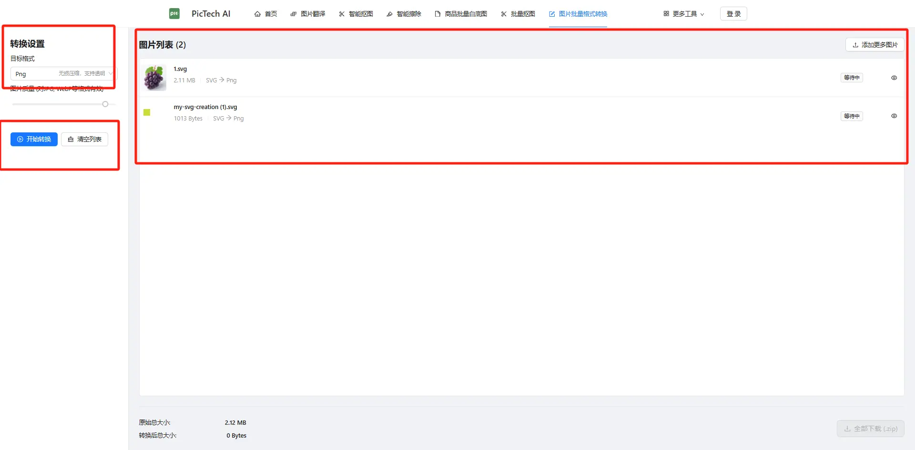Click the PicTech AI logo icon
Viewport: 915px width, 450px height.
coord(174,13)
